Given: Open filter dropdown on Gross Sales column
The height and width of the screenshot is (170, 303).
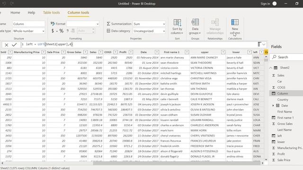Looking at the screenshot, I should 85,52.
